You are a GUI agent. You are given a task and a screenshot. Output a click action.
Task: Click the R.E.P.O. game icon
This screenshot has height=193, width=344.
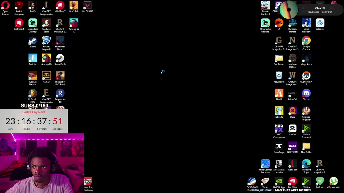46,77
